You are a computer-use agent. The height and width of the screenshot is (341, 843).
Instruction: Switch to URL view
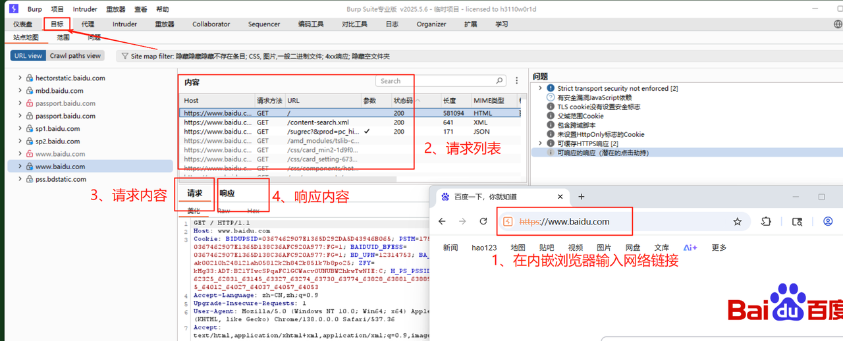pos(28,56)
